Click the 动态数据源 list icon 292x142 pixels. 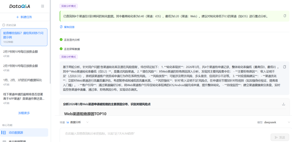click(4, 133)
